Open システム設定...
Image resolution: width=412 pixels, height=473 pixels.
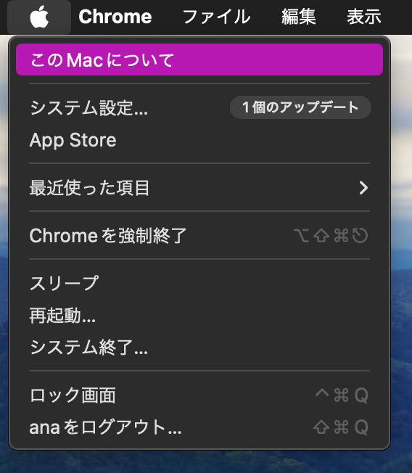[88, 107]
